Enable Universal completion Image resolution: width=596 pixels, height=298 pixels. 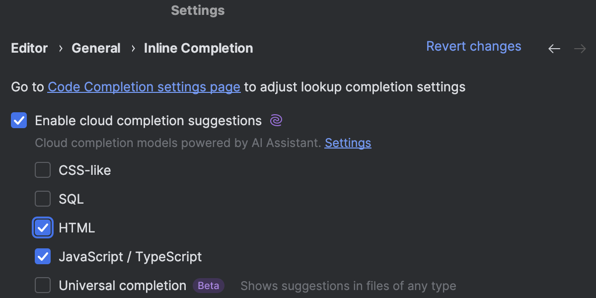(x=43, y=285)
